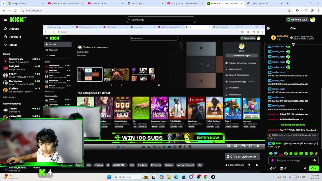Switch to the Nouvel onglet tab
Viewport: 322px width, 181px height.
[145, 4]
